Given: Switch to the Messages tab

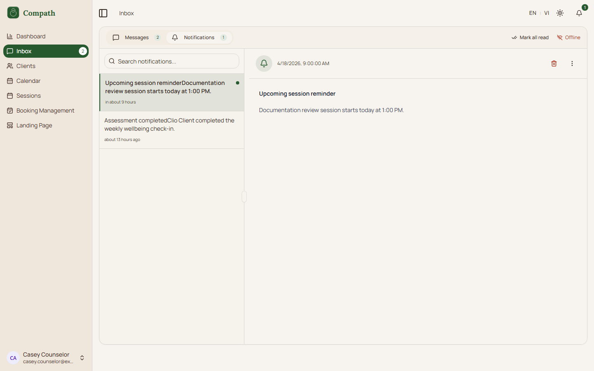Looking at the screenshot, I should (137, 38).
